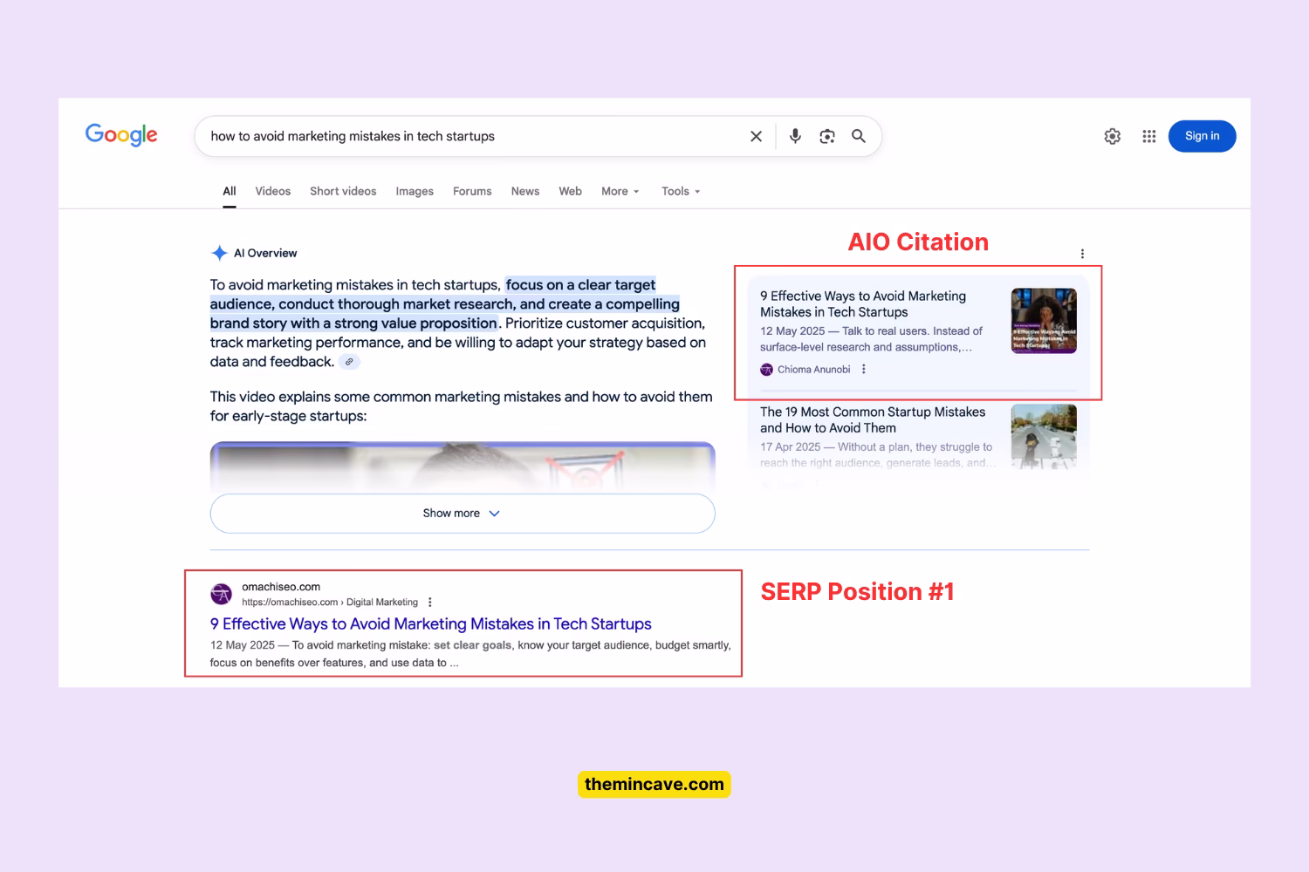Viewport: 1309px width, 872px height.
Task: Switch to the Short videos tab
Action: 343,191
